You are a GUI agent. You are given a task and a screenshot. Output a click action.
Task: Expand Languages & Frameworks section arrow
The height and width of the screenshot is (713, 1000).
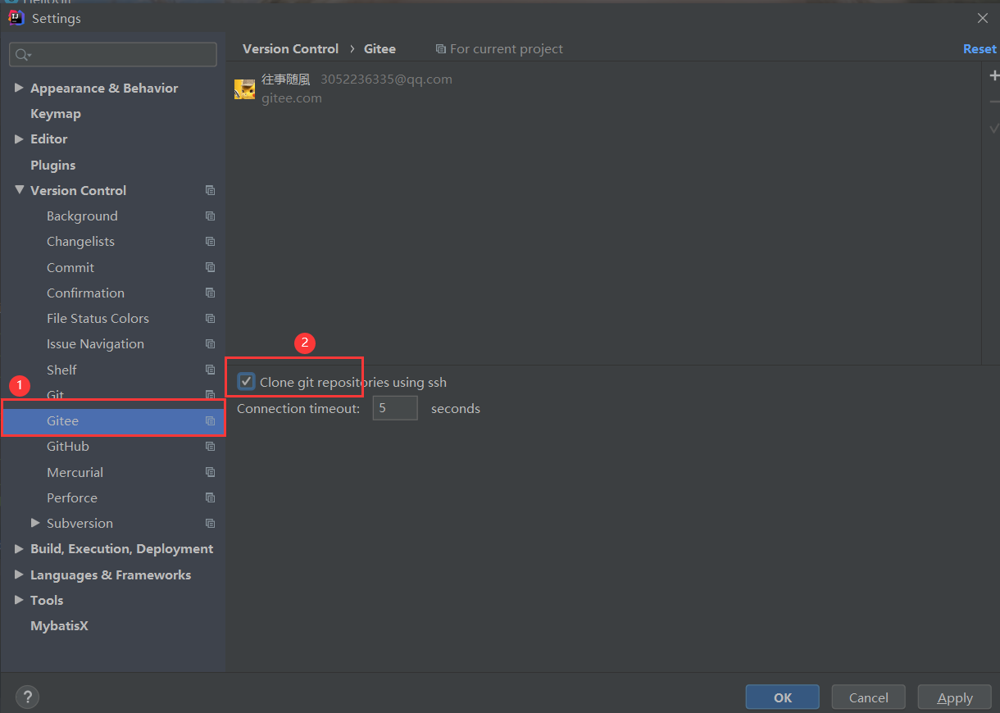19,574
